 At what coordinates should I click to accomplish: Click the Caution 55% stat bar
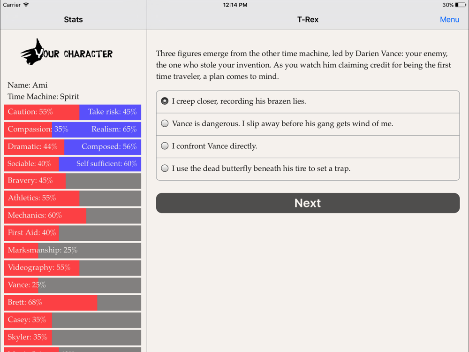click(x=42, y=112)
